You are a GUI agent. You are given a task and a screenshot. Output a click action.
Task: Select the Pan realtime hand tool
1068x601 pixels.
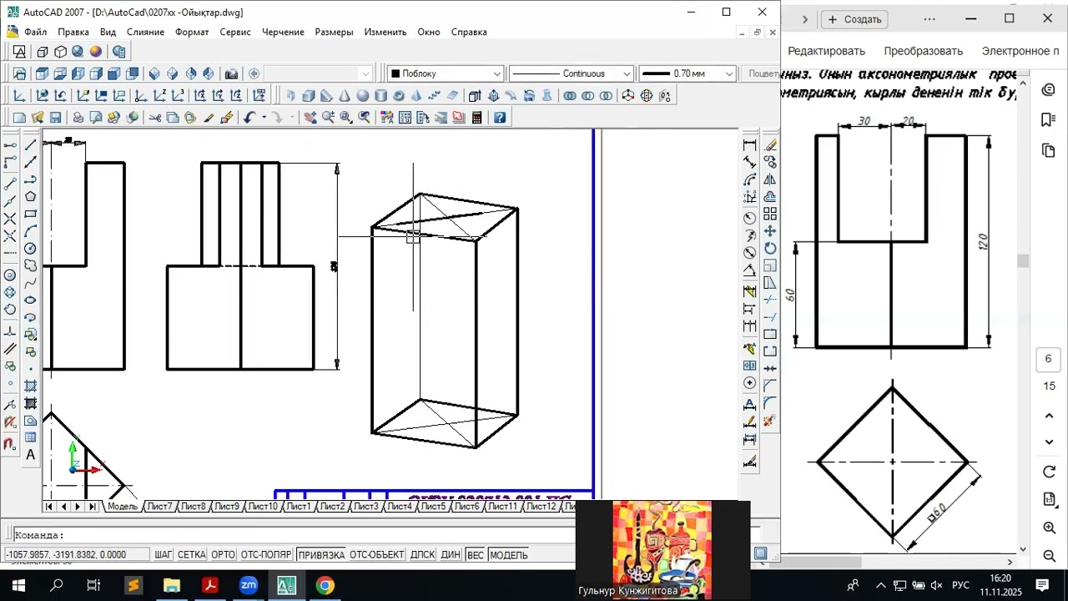pyautogui.click(x=310, y=118)
